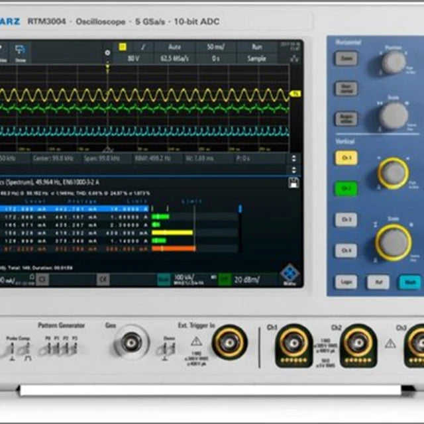Open the Auto trigger mode setting
424x424 pixels.
click(175, 47)
